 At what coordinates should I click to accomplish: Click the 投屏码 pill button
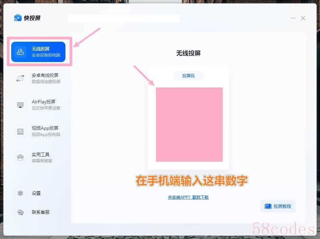click(x=188, y=76)
